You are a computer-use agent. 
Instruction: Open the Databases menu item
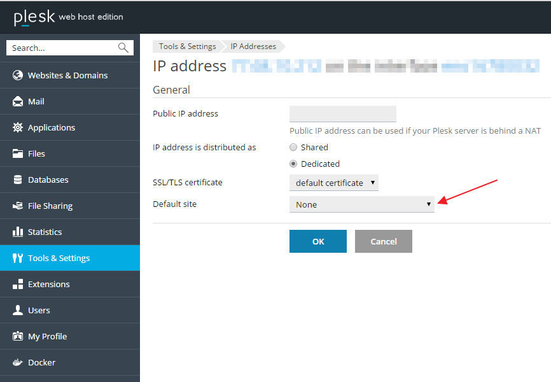click(70, 180)
